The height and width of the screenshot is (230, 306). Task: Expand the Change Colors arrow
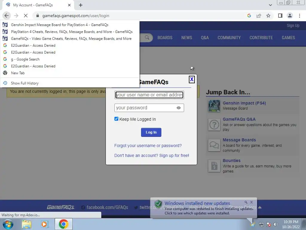pyautogui.click(x=260, y=207)
